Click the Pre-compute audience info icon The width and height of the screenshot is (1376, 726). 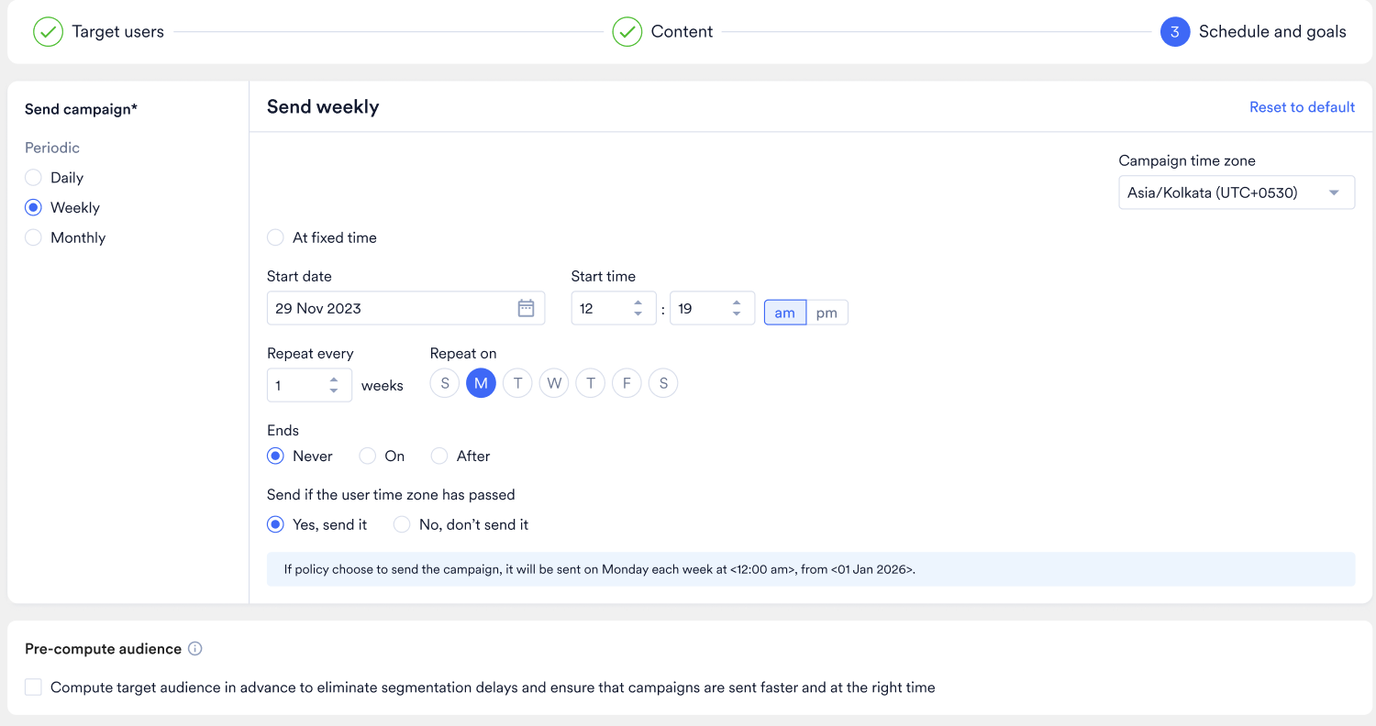click(194, 649)
